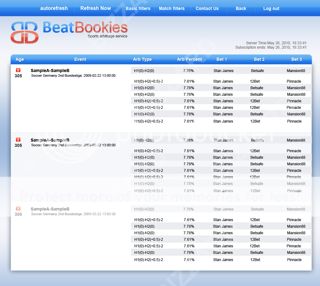The height and width of the screenshot is (286, 320).
Task: Go to Contact Us
Action: pos(207,8)
